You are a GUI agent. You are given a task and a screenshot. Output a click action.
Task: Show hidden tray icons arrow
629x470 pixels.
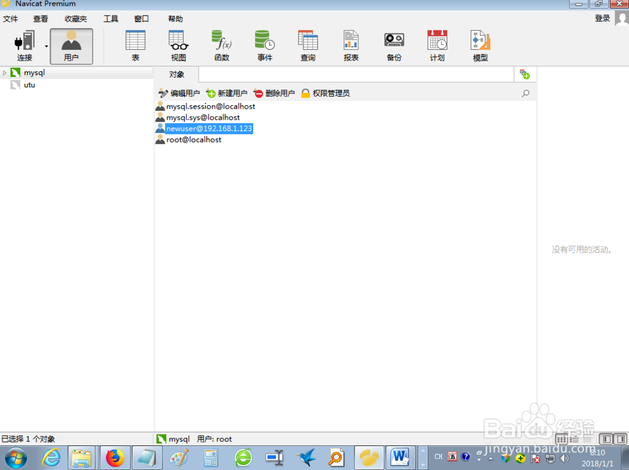pyautogui.click(x=491, y=458)
